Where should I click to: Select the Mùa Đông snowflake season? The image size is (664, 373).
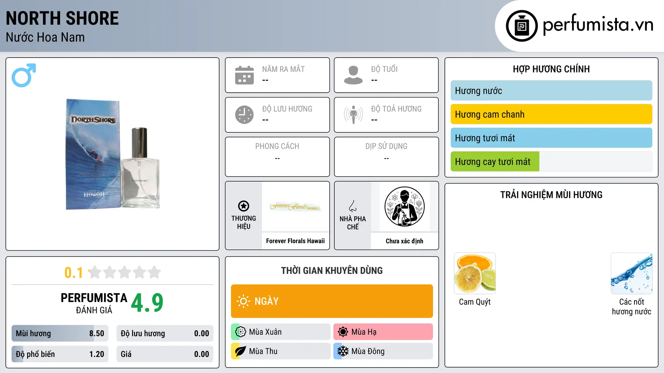pos(383,351)
